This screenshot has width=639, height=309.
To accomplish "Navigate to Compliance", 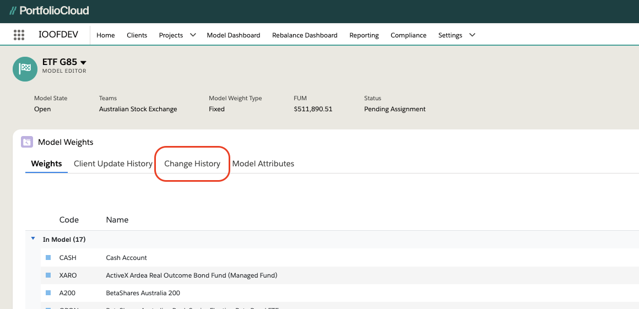I will [x=408, y=35].
